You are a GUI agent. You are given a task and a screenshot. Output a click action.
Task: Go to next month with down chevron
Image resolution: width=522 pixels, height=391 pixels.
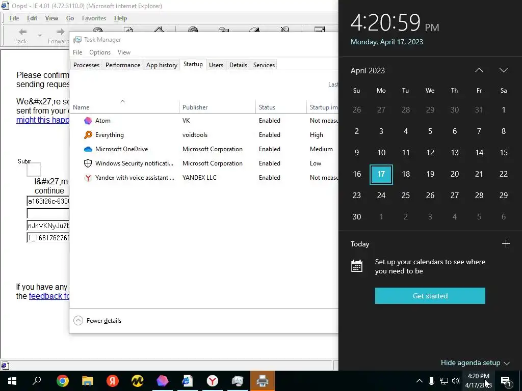[x=503, y=70]
